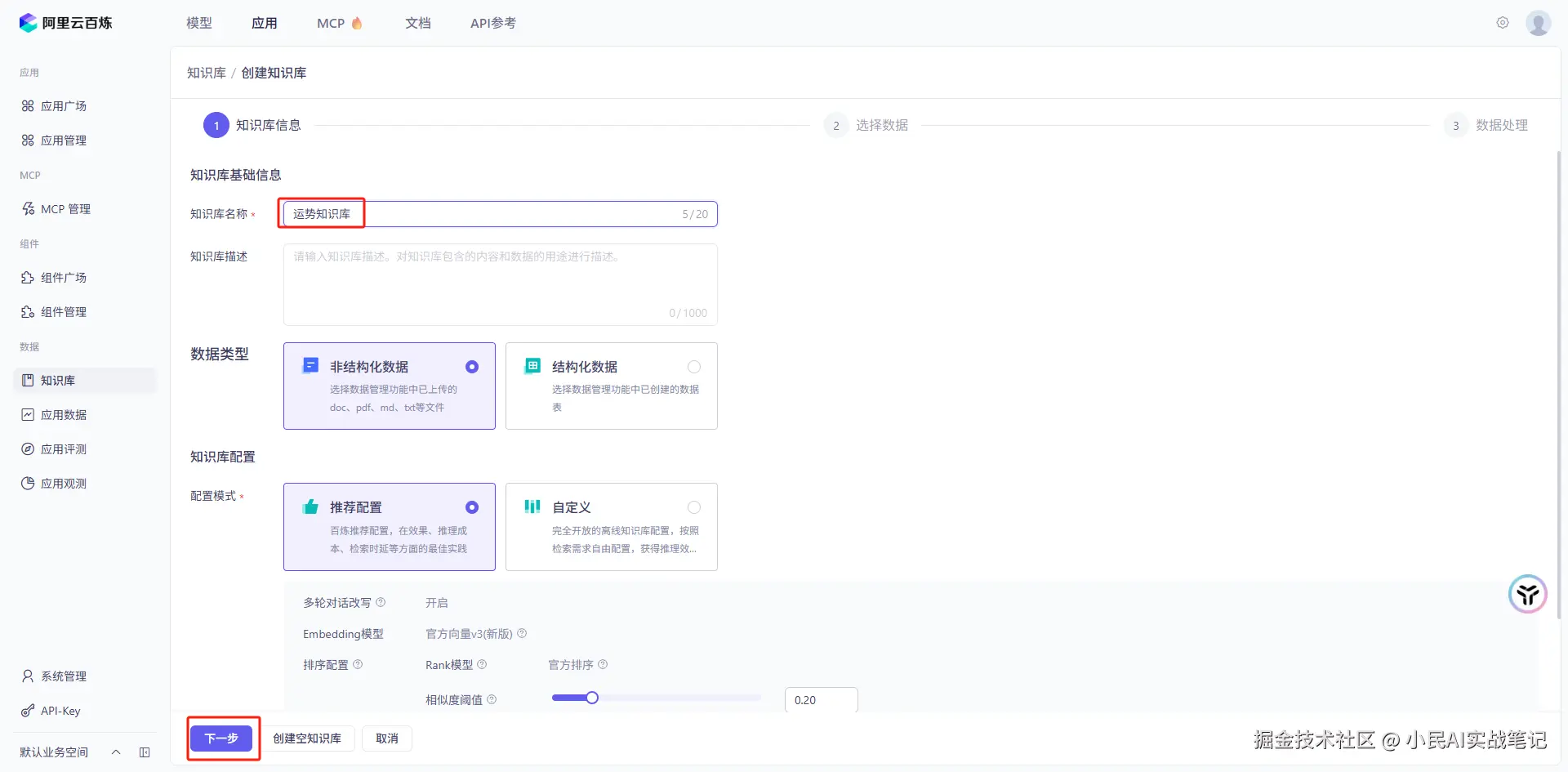Open the floating AI assistant icon
The height and width of the screenshot is (772, 1568).
[x=1528, y=594]
